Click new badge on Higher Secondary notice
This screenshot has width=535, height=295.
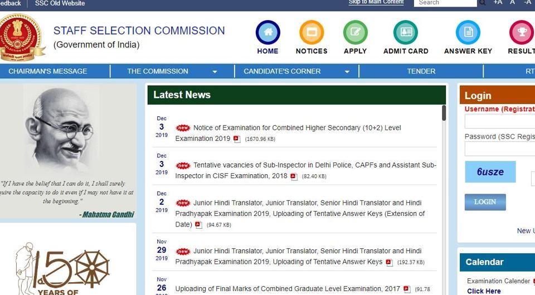(x=183, y=128)
